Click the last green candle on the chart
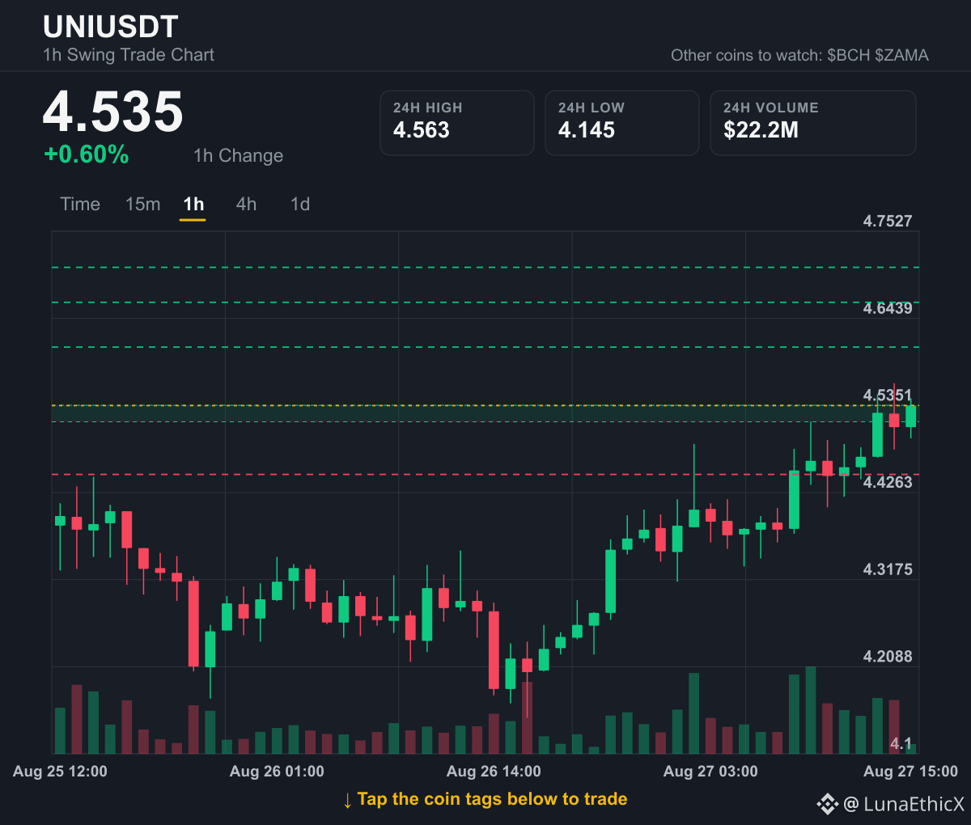The height and width of the screenshot is (825, 971). coord(911,417)
